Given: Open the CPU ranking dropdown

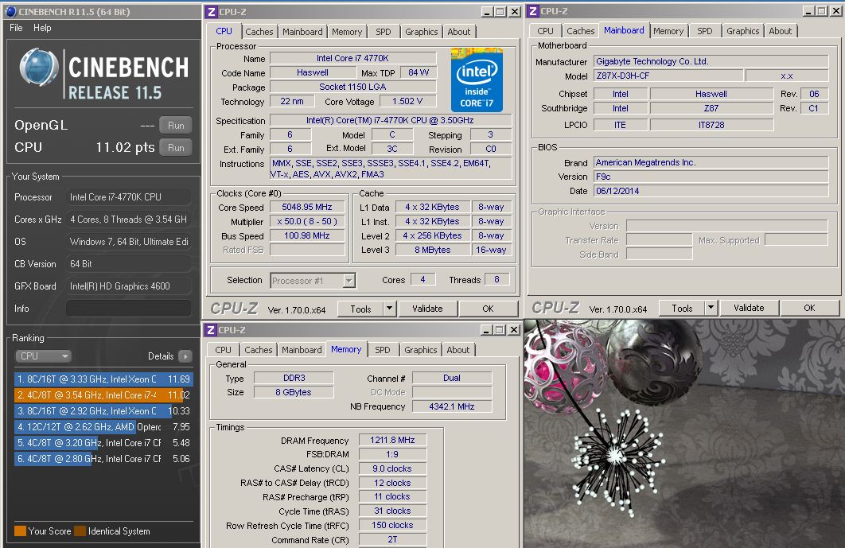Looking at the screenshot, I should 43,356.
